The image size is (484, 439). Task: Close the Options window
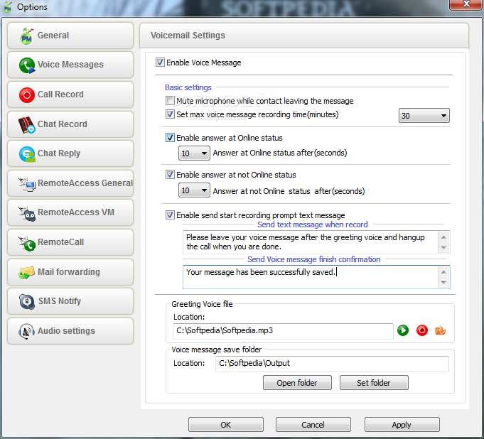tap(466, 4)
